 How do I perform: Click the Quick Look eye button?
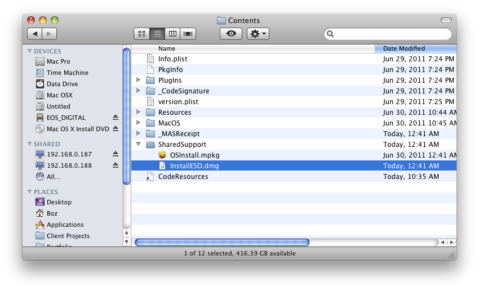tap(230, 34)
